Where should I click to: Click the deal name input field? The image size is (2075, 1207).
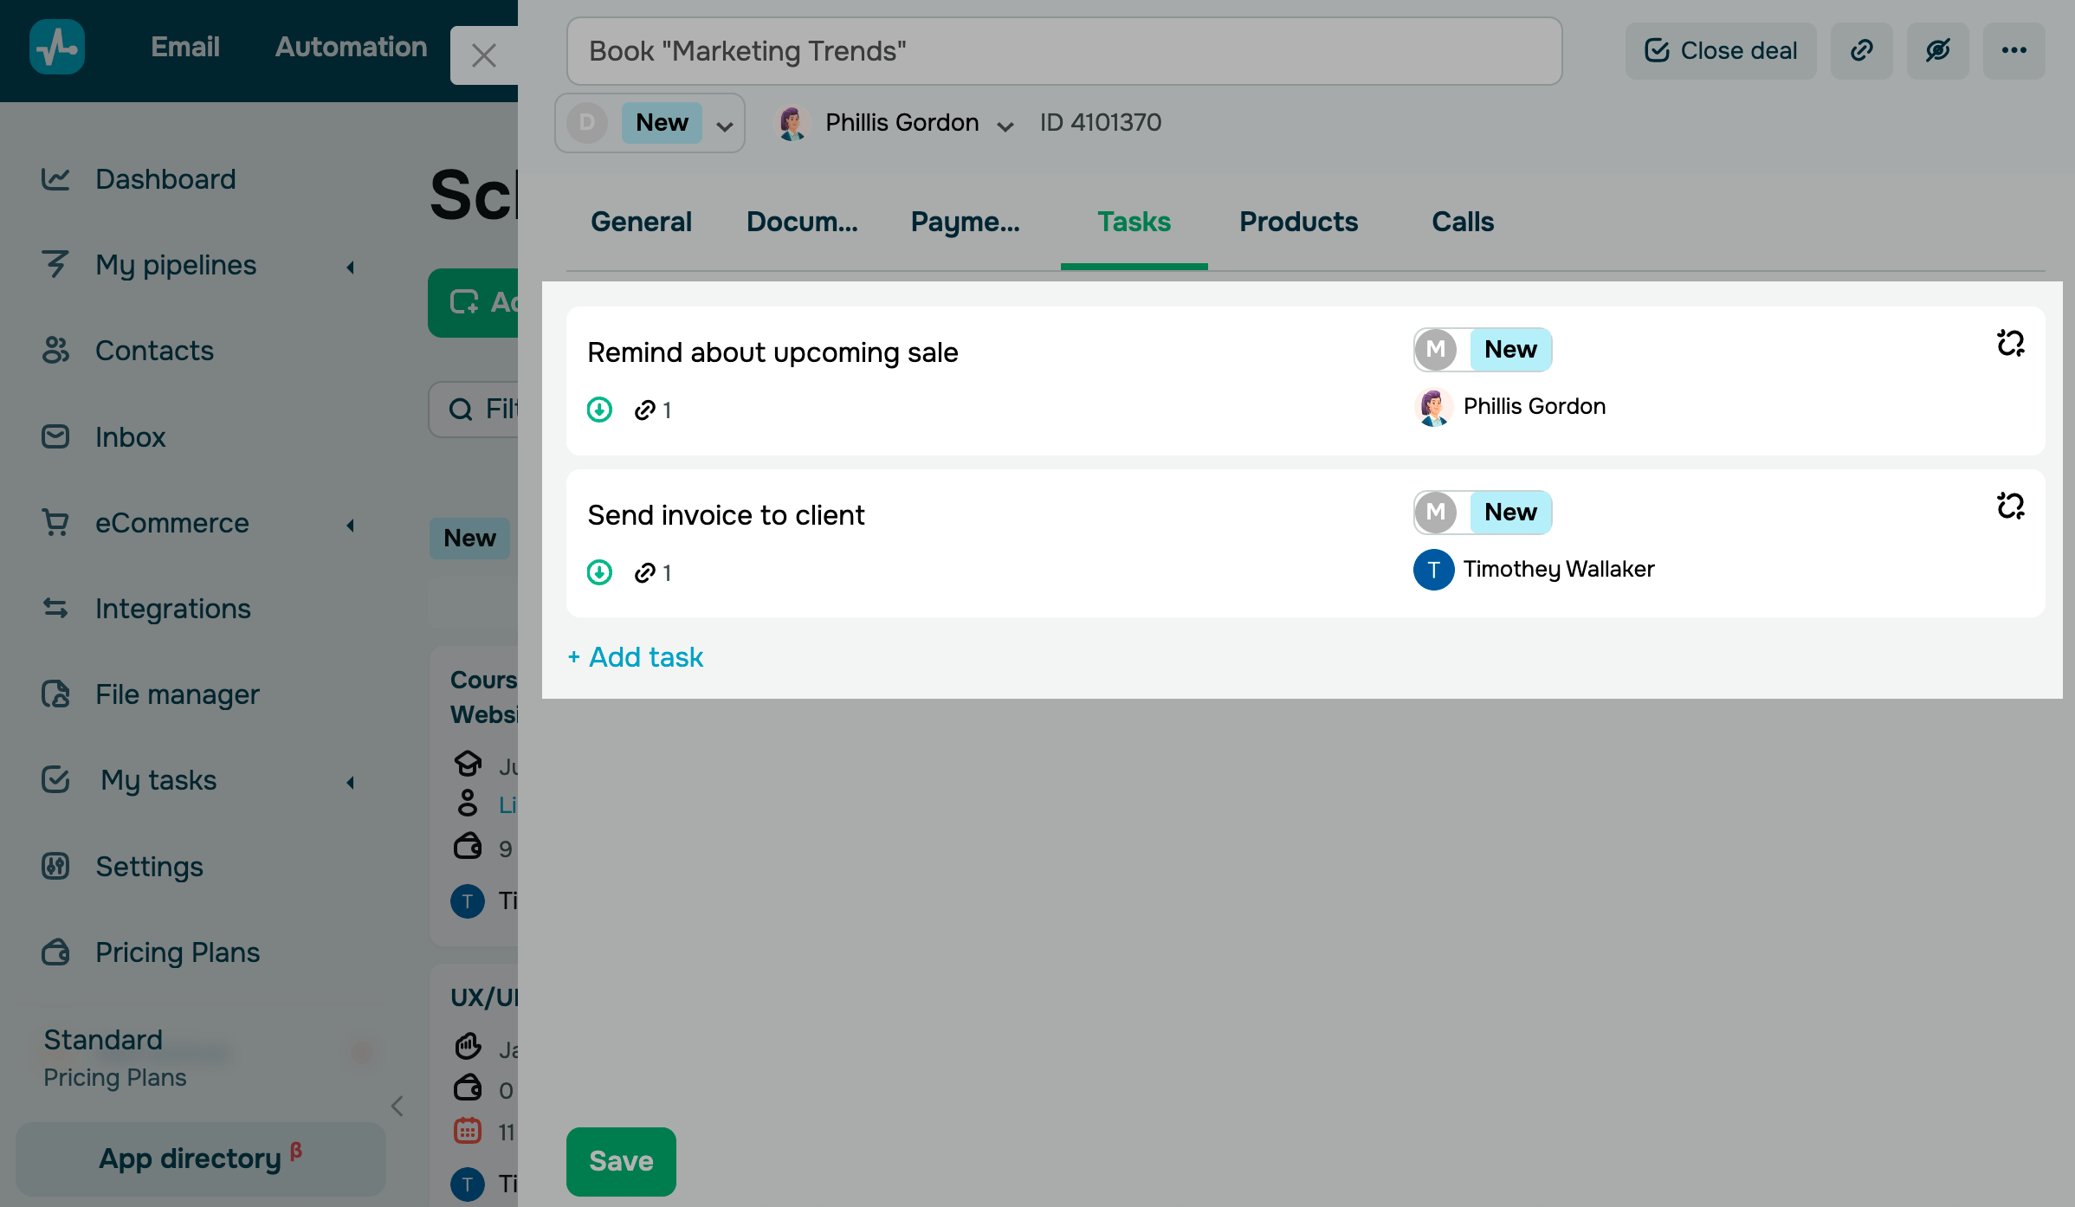(x=1063, y=51)
